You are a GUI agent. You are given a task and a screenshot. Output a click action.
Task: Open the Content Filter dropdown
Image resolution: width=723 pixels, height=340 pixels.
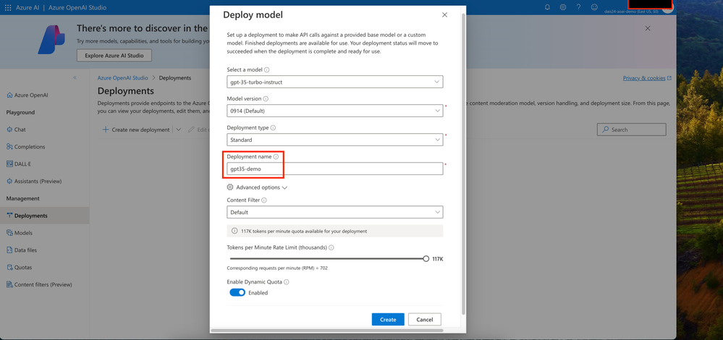tap(335, 212)
